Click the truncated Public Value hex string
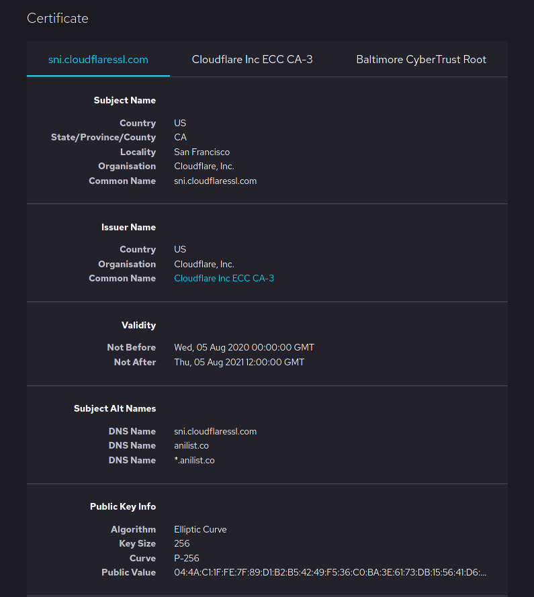 [330, 572]
